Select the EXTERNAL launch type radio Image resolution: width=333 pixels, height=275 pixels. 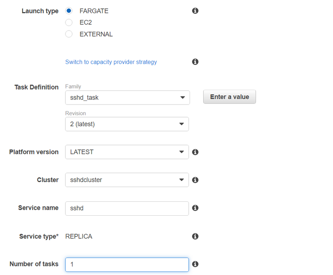pos(69,34)
